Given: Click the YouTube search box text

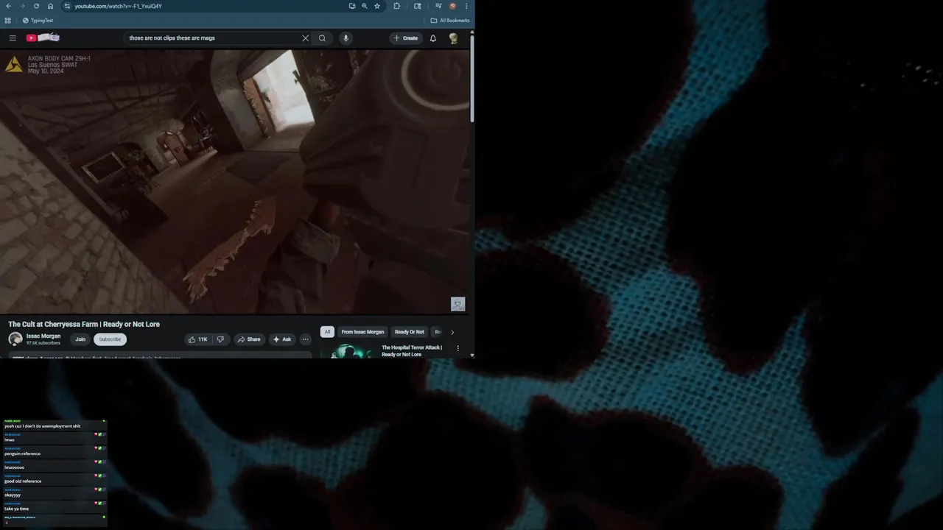Looking at the screenshot, I should point(172,38).
